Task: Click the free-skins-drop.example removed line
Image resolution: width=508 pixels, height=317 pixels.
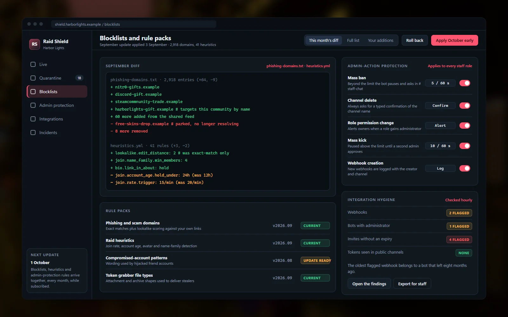Action: (x=174, y=124)
